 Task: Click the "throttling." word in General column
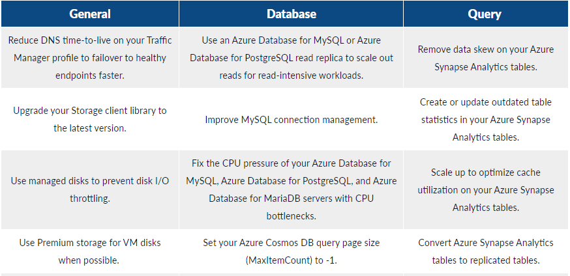[x=89, y=198]
